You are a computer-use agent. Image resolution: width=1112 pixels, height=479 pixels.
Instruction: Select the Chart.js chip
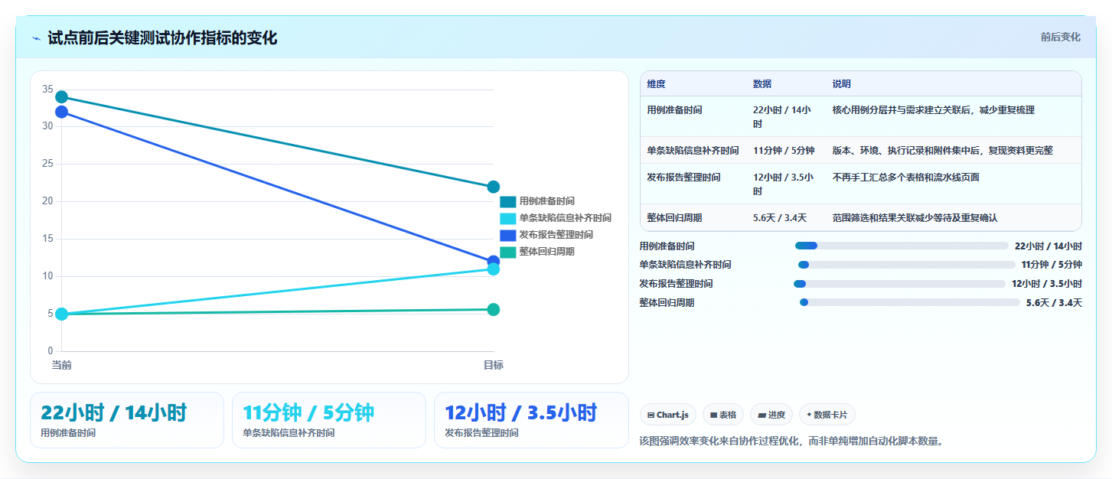tap(668, 415)
